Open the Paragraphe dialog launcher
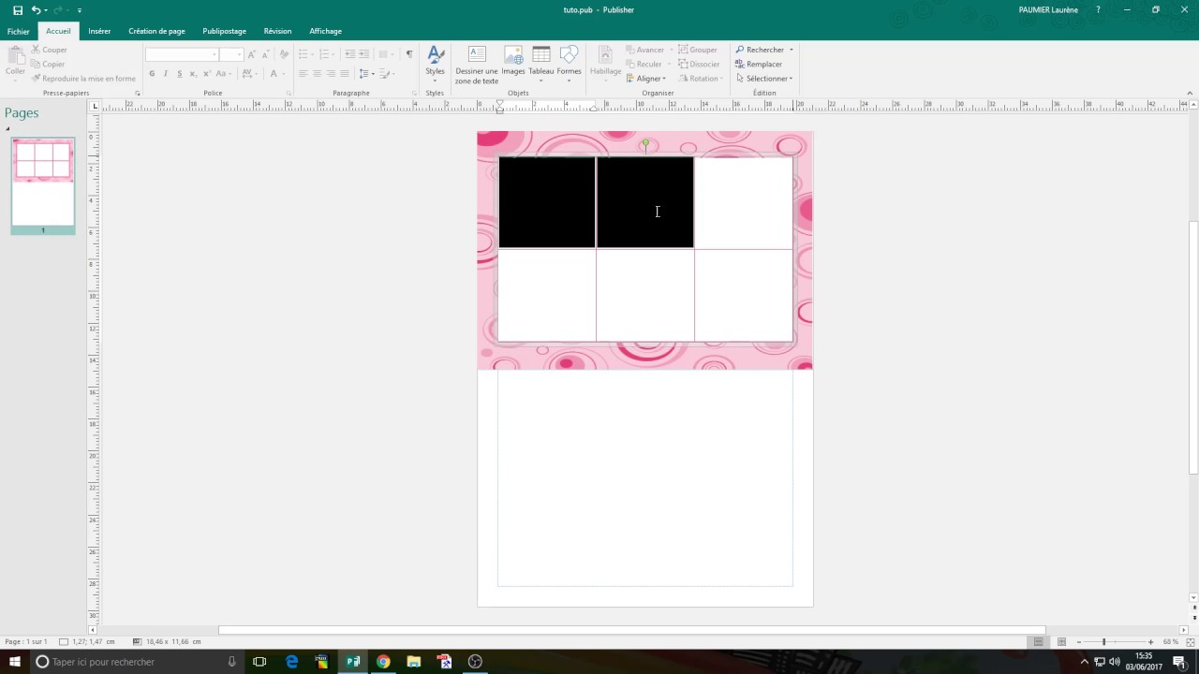The height and width of the screenshot is (674, 1199). tap(415, 94)
